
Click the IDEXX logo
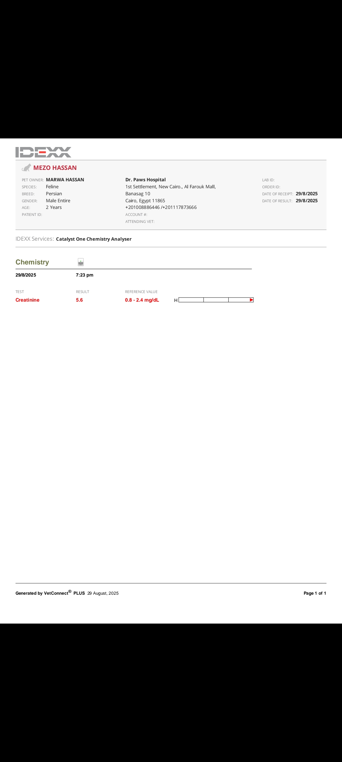(x=43, y=152)
